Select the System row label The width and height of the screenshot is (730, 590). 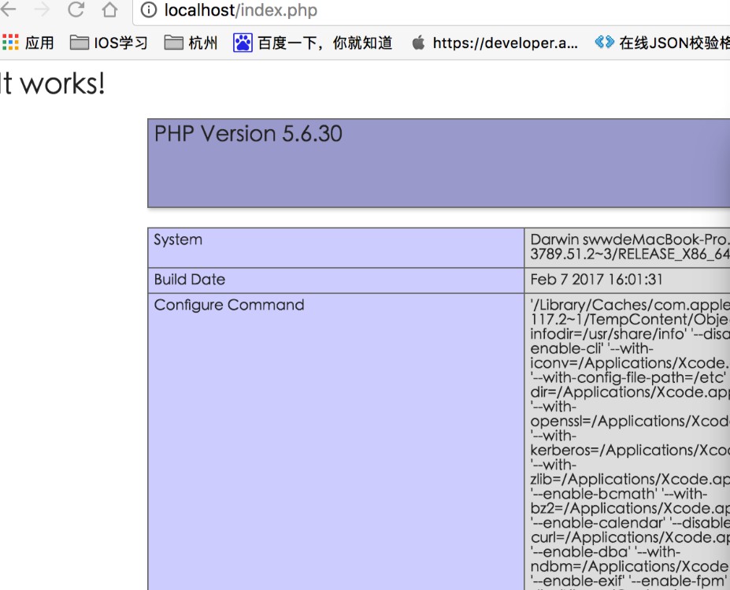[178, 240]
